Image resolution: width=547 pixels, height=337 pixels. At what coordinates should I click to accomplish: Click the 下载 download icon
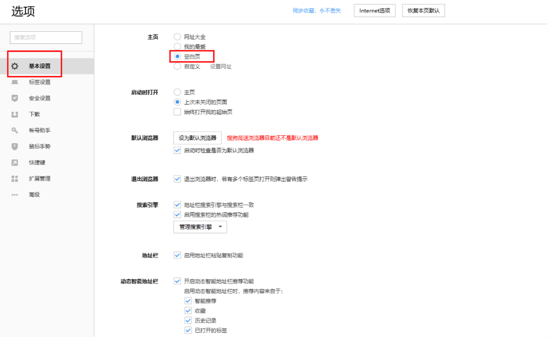click(15, 114)
